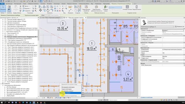This screenshot has height=104, width=185.
Task: Click the Соединить (Join geometry) icon
Action: (27, 11)
